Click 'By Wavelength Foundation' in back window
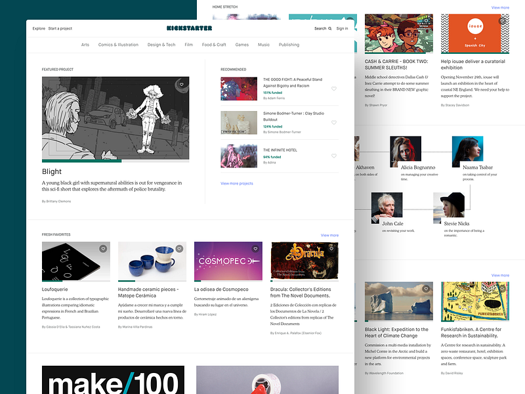525x394 pixels. pos(384,373)
